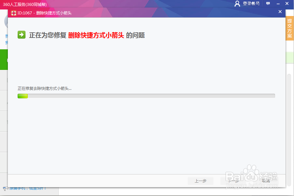Click the 正在修复去除快捷方式小箭头 status text

click(x=44, y=88)
